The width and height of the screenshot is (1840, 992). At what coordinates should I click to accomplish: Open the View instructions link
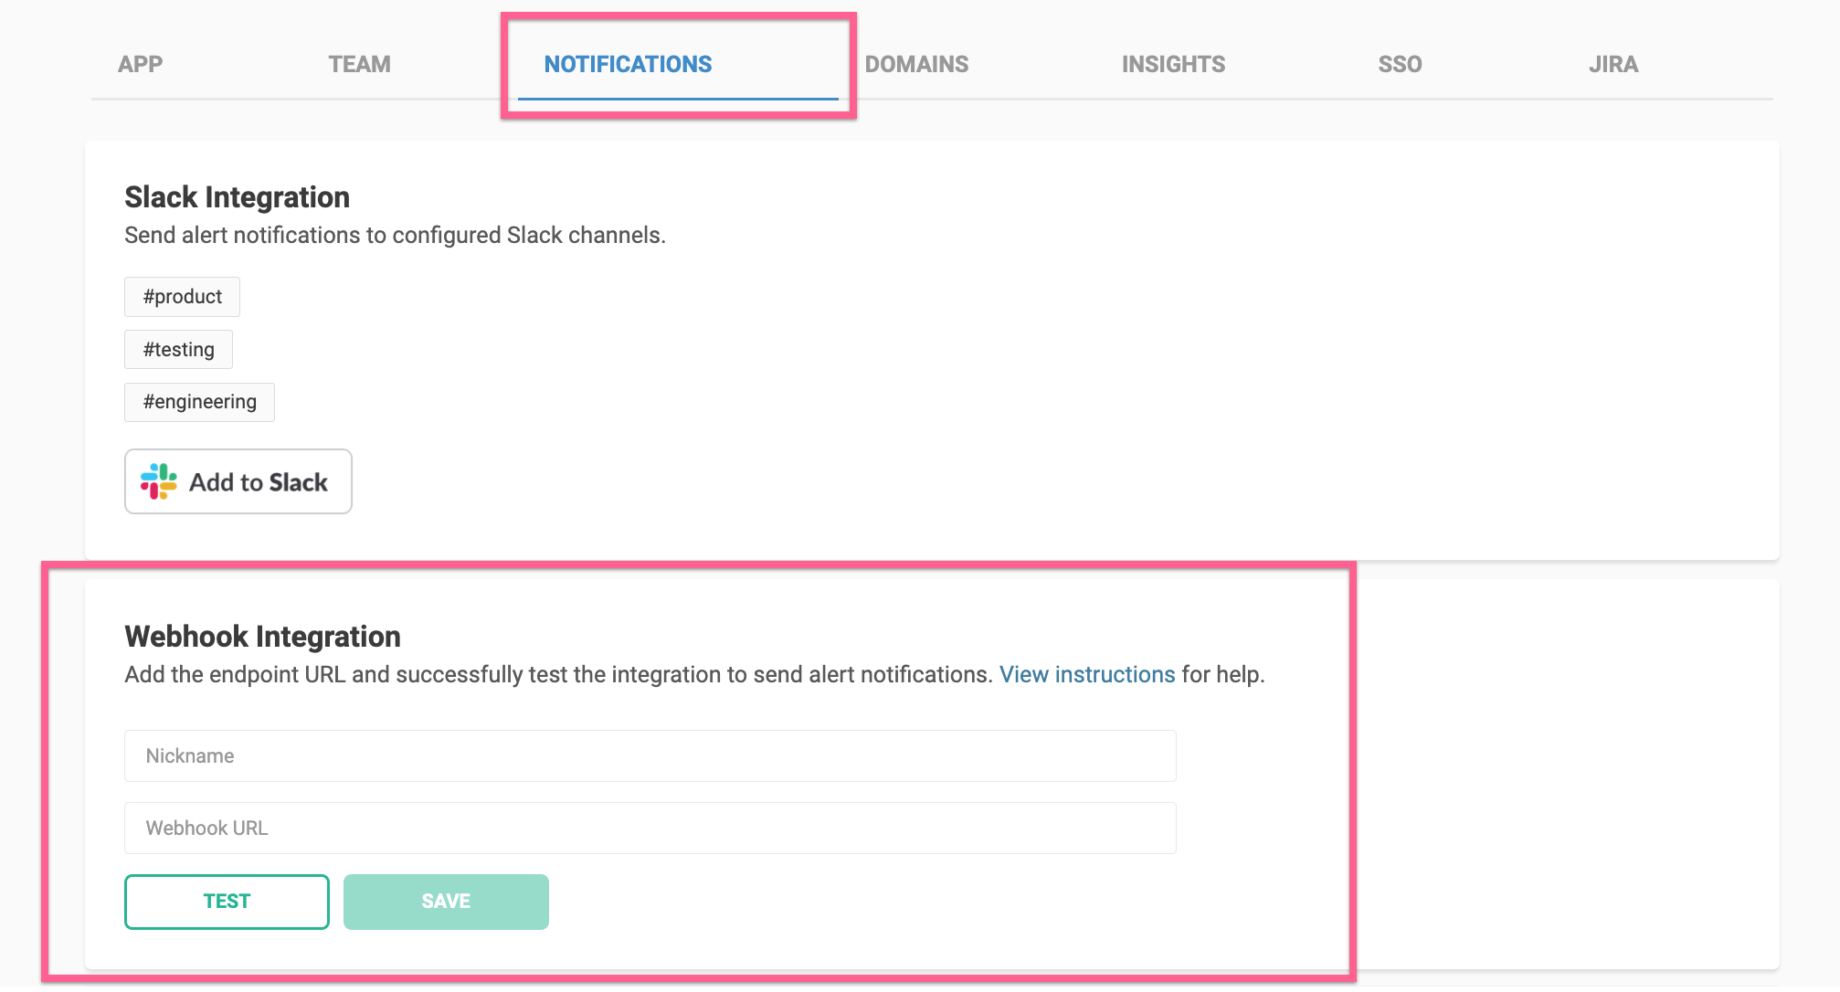(1086, 674)
